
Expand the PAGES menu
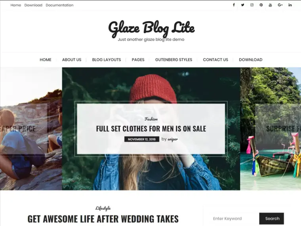coord(138,60)
